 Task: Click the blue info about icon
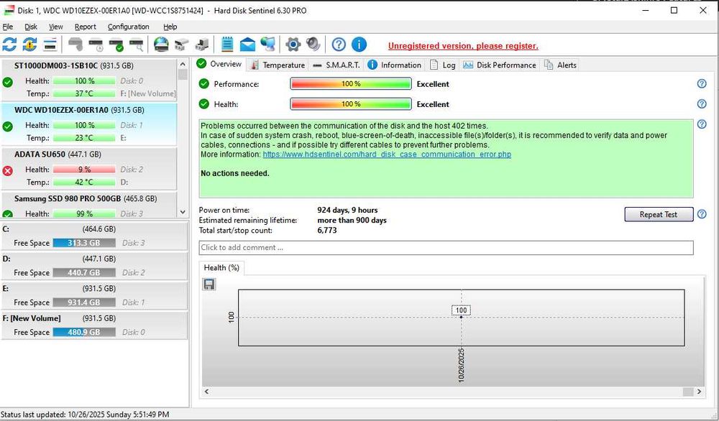click(x=359, y=45)
